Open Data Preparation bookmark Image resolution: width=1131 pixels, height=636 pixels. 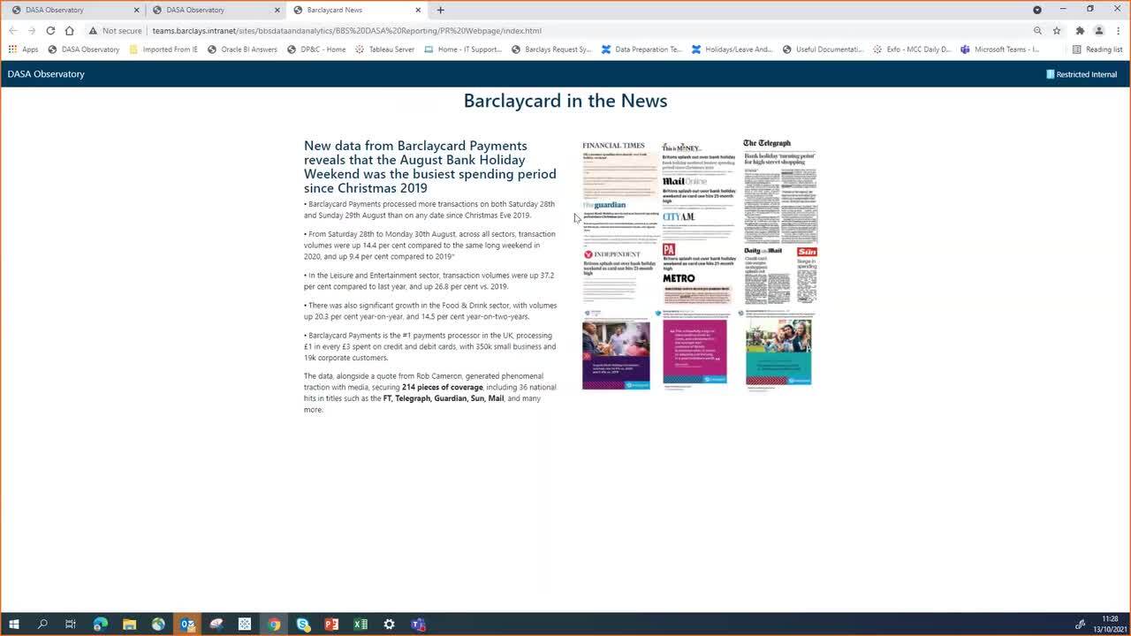point(641,49)
